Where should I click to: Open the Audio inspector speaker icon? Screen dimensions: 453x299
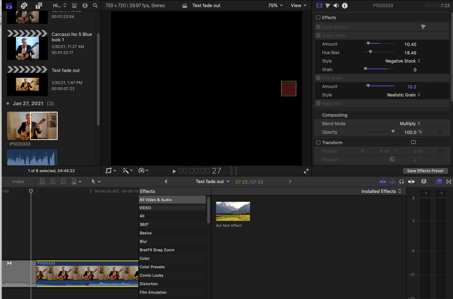pyautogui.click(x=336, y=6)
